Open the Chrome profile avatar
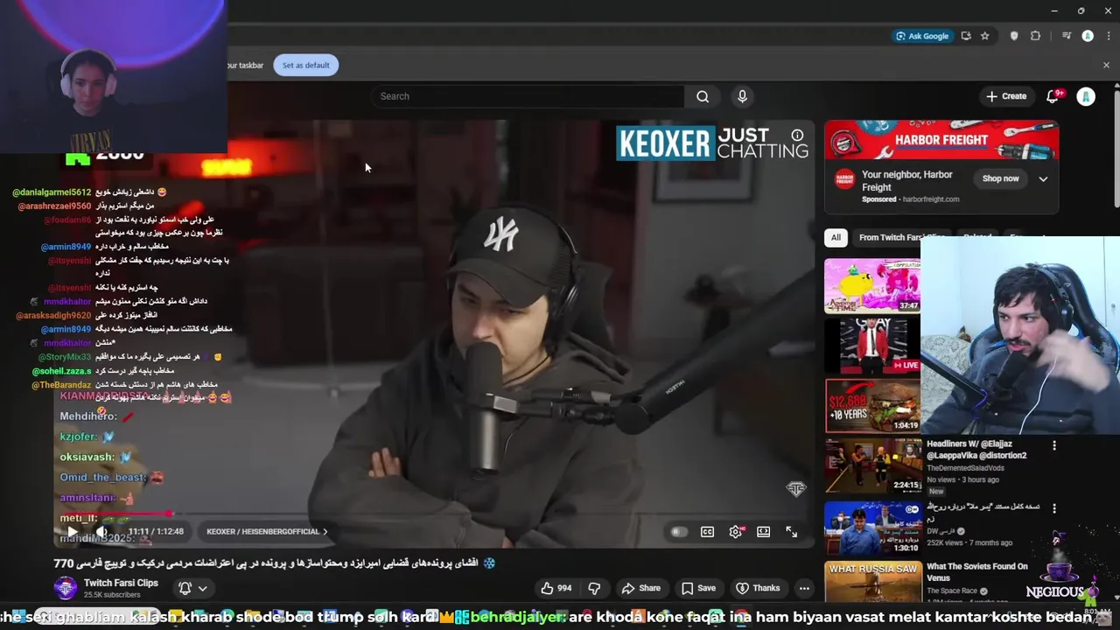This screenshot has height=630, width=1120. click(1088, 36)
